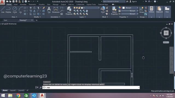Click the Plot printer icon
Image resolution: width=175 pixels, height=98 pixels.
(26, 1)
